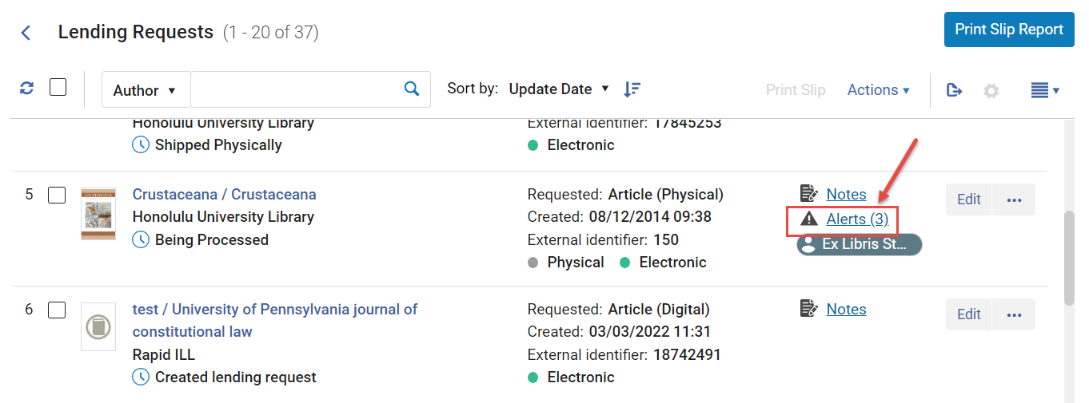Click the Print Slip Report button
This screenshot has height=403, width=1089.
pyautogui.click(x=1009, y=30)
